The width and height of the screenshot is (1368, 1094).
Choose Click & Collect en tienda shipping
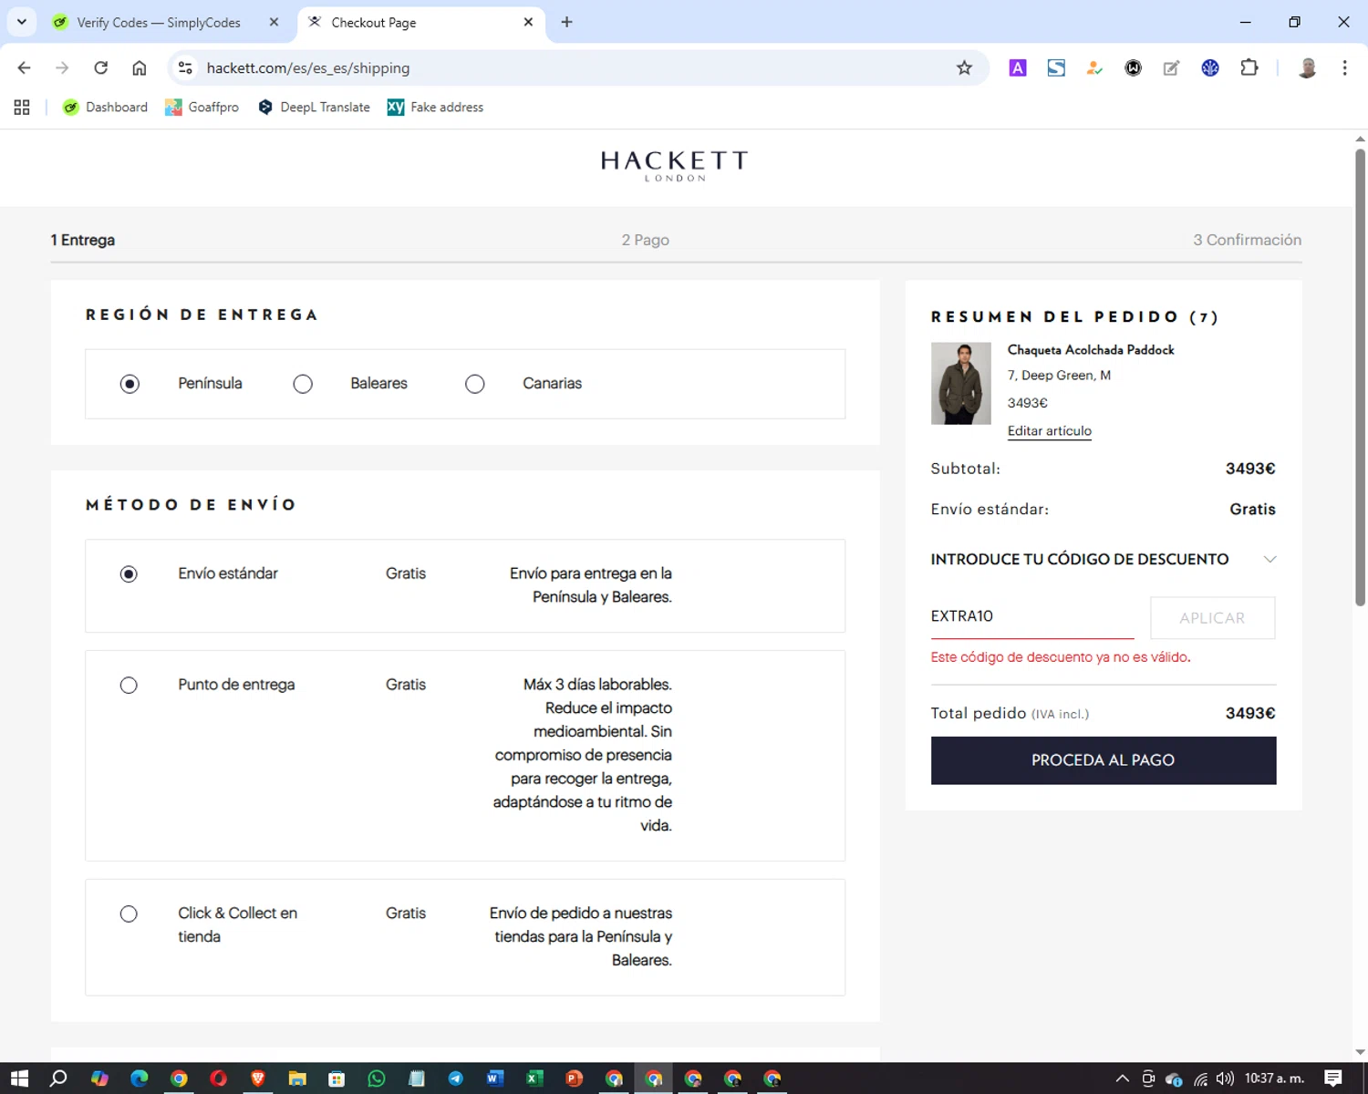click(x=129, y=914)
